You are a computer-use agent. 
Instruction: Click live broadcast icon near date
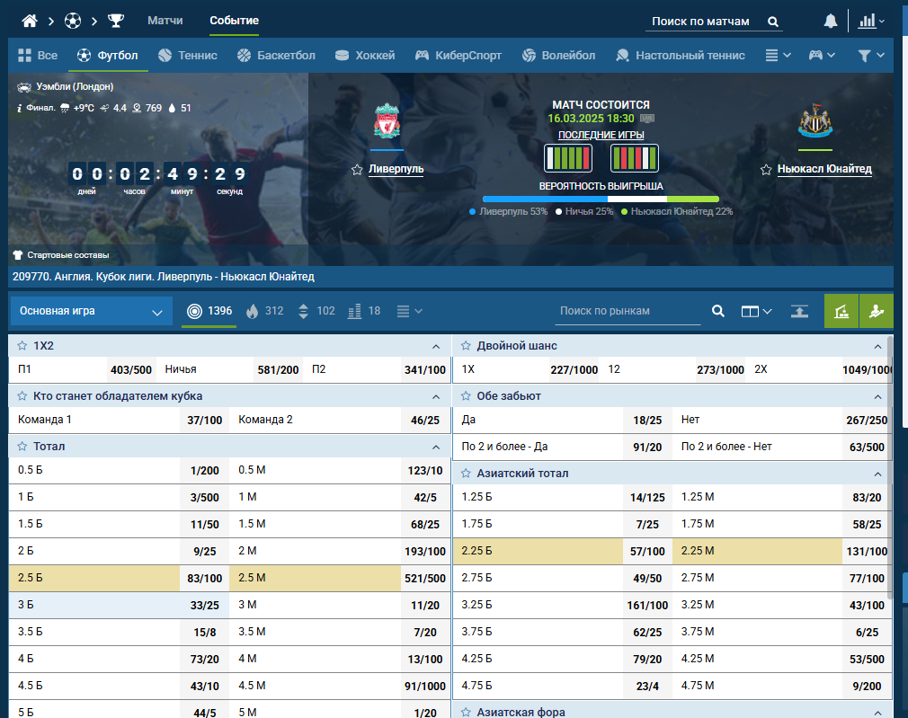pyautogui.click(x=647, y=119)
